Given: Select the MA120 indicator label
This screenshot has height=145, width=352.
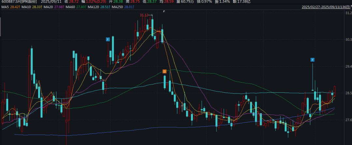Looking at the screenshot, I should 93,7.
